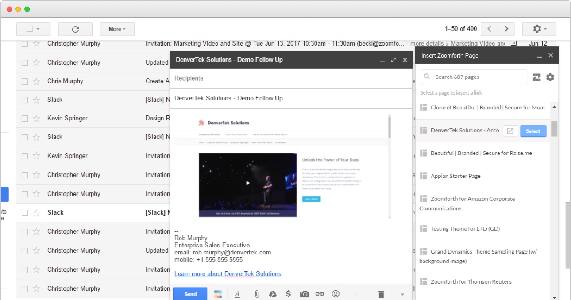The height and width of the screenshot is (300, 571).
Task: Click the magnifier in Search pages box
Action: (427, 77)
